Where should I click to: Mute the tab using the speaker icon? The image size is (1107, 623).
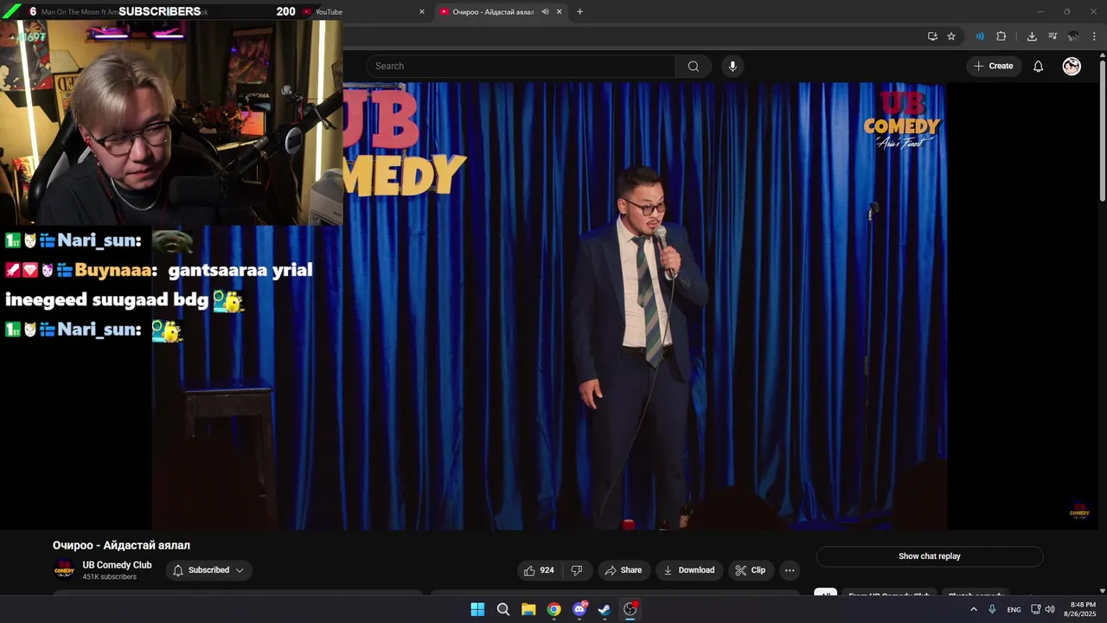pos(545,12)
